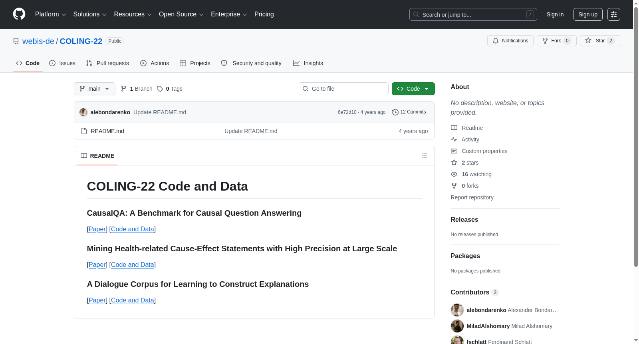
Task: Open the Contributors section heading
Action: pyautogui.click(x=474, y=292)
